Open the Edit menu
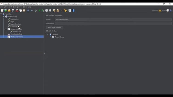 point(5,7)
